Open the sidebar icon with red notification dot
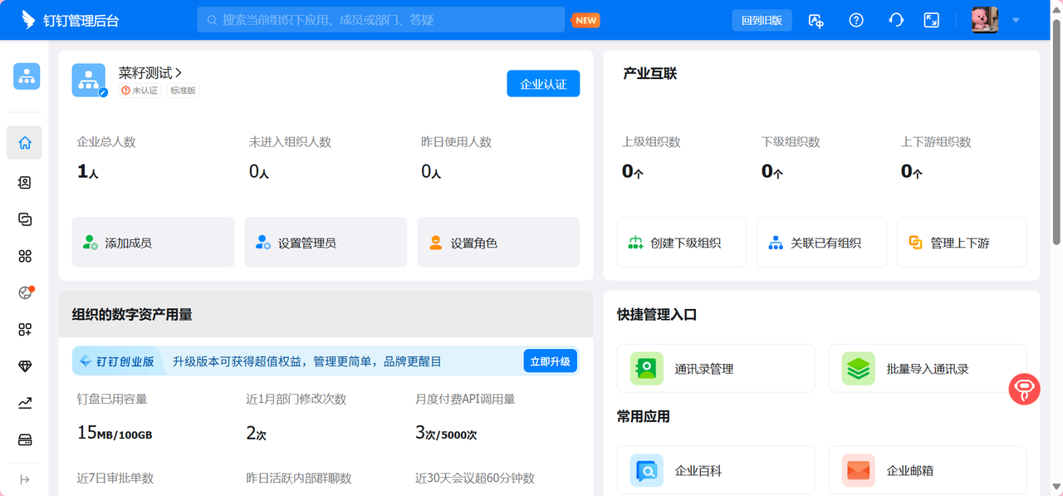This screenshot has height=496, width=1063. [x=25, y=292]
